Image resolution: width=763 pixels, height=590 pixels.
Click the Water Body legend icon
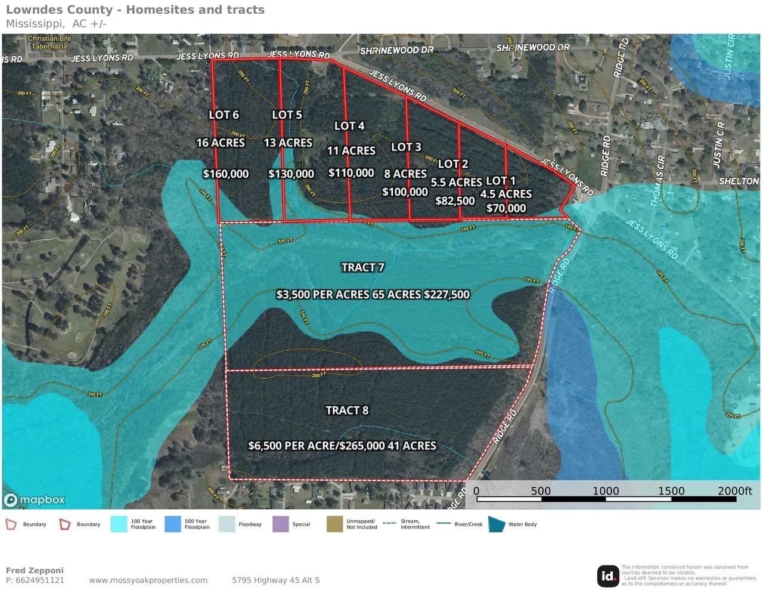point(497,524)
